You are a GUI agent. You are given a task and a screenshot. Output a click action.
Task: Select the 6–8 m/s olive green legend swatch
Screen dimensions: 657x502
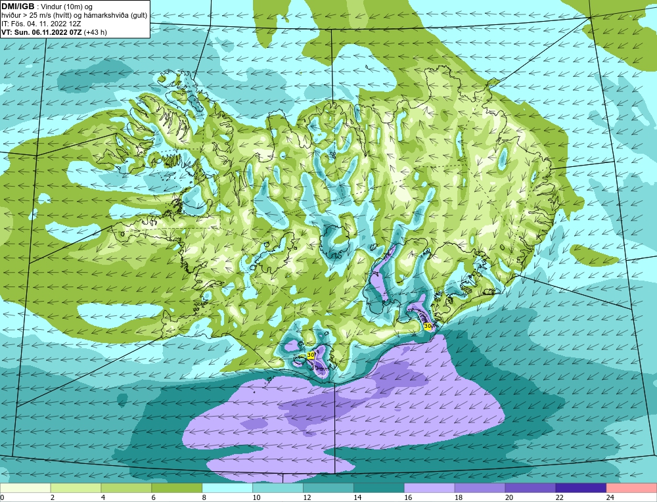click(177, 488)
